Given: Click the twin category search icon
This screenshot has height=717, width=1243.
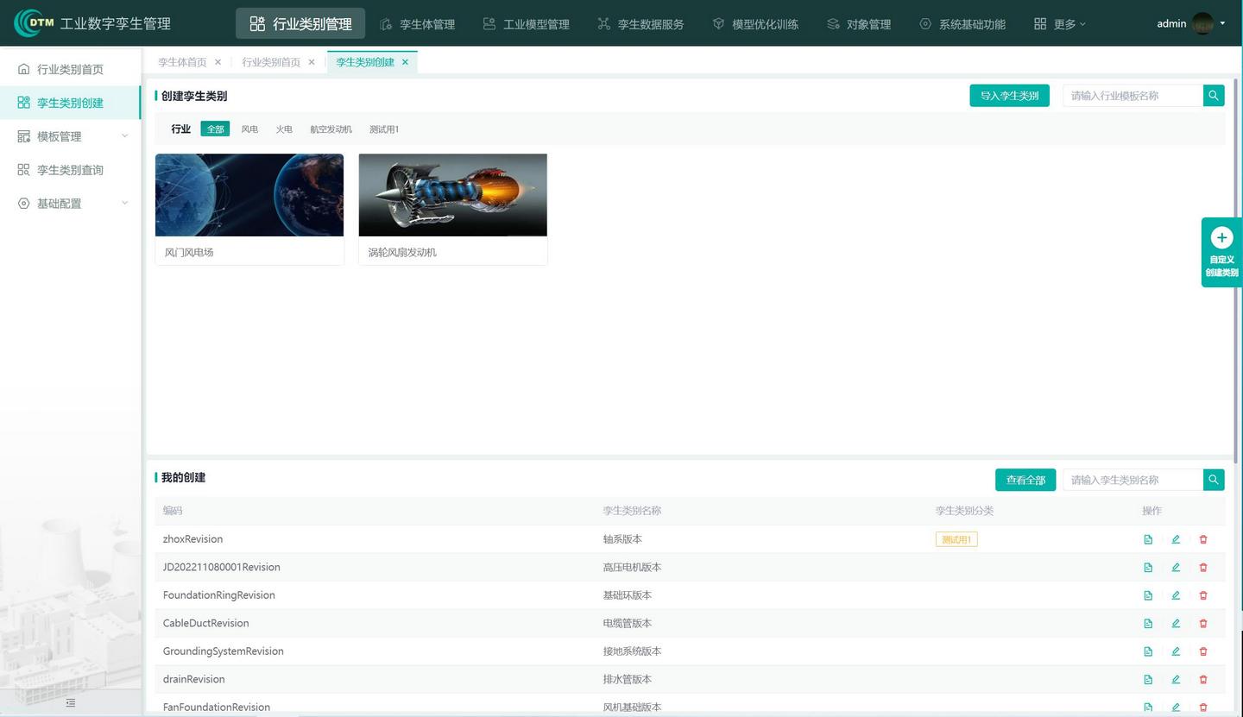Looking at the screenshot, I should 1214,480.
